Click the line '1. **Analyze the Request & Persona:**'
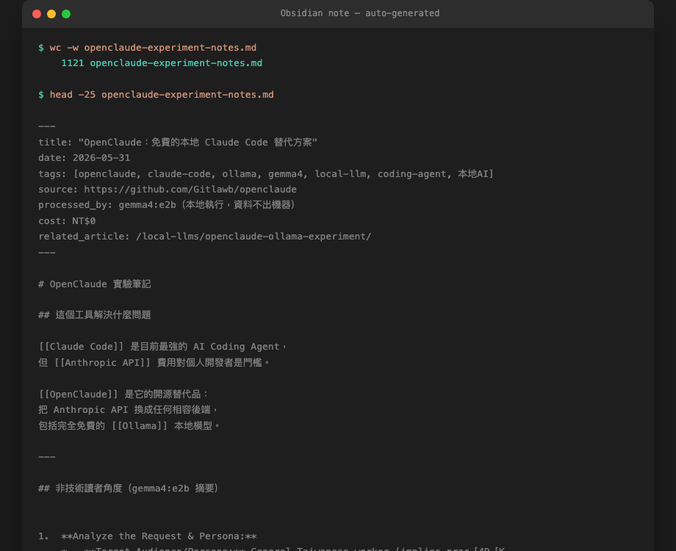 pos(148,536)
